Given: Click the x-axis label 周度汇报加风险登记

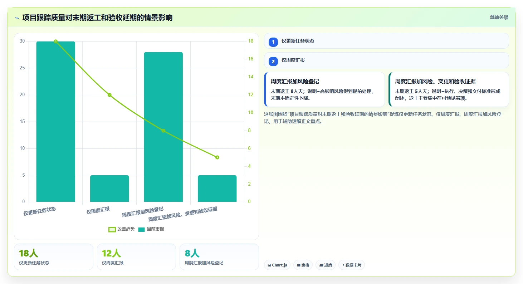Looking at the screenshot, I should tap(142, 212).
